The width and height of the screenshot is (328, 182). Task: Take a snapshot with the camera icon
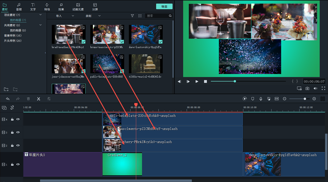click(307, 88)
